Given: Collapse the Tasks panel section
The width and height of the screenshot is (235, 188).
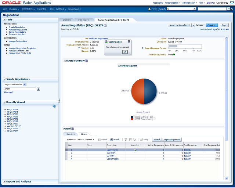Looking at the screenshot, I should tap(4, 19).
